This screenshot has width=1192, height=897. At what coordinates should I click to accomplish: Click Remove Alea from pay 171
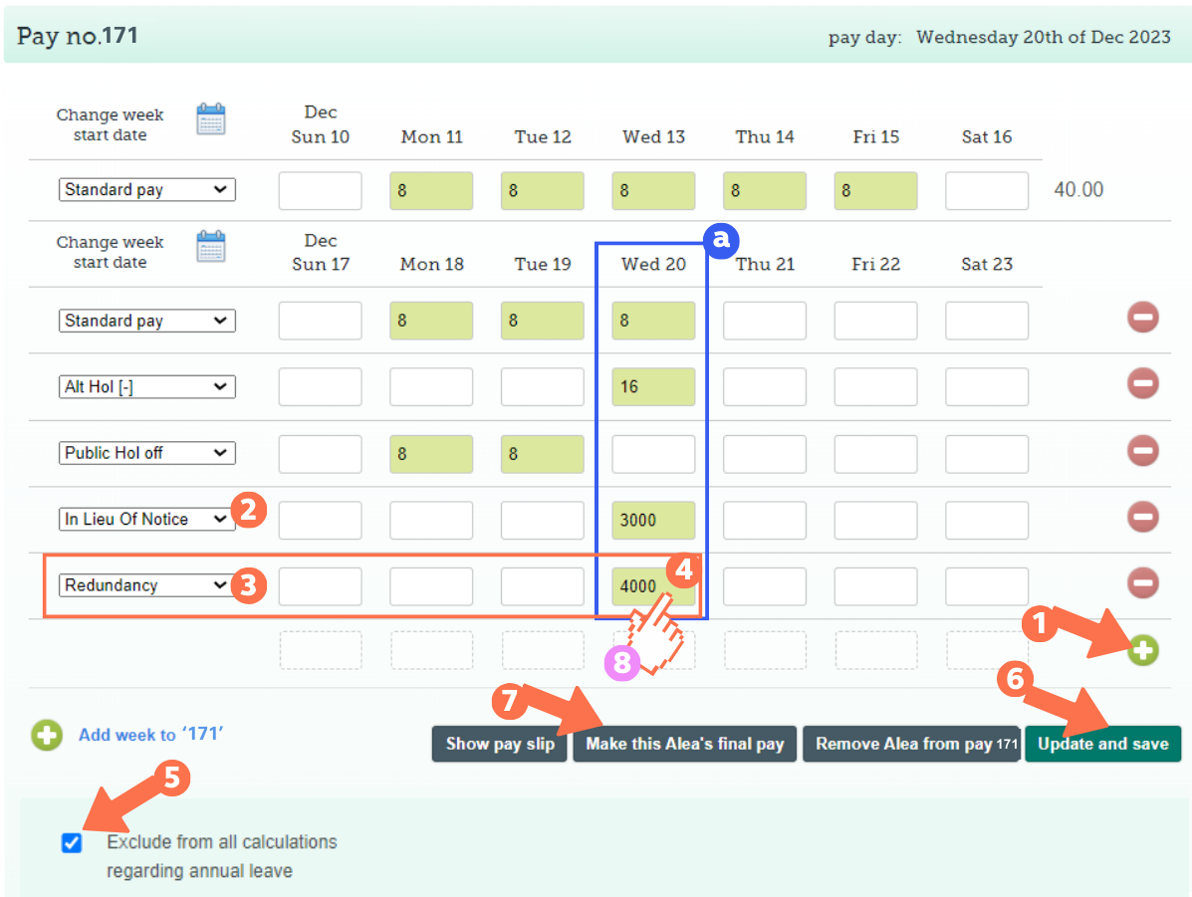910,743
